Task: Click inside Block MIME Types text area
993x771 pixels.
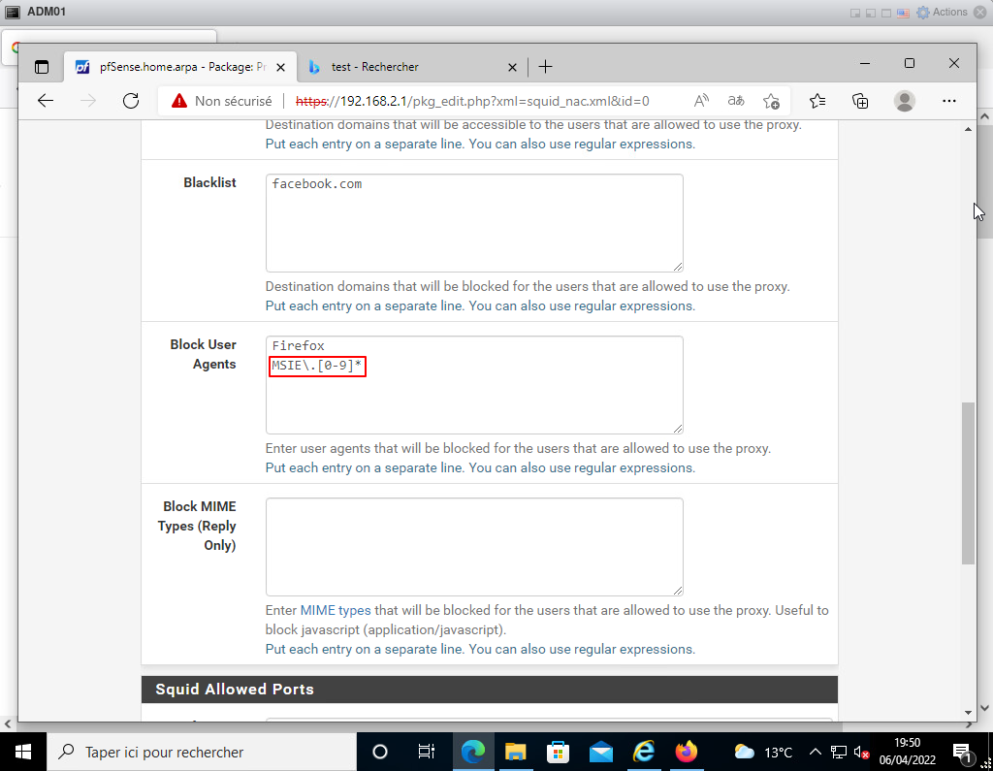Action: 474,547
